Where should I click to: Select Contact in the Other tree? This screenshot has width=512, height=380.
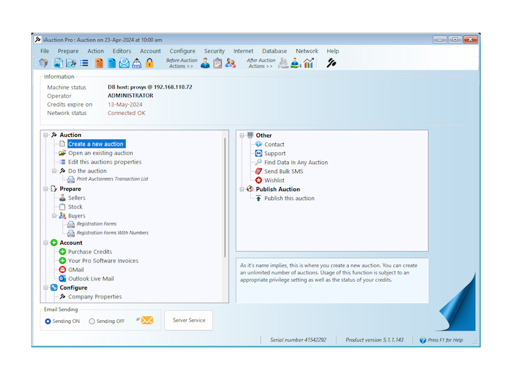pos(275,144)
